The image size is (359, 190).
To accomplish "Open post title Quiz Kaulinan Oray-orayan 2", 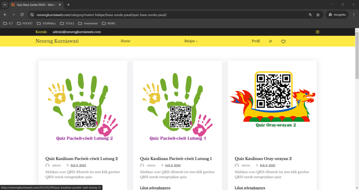I will coord(263,159).
